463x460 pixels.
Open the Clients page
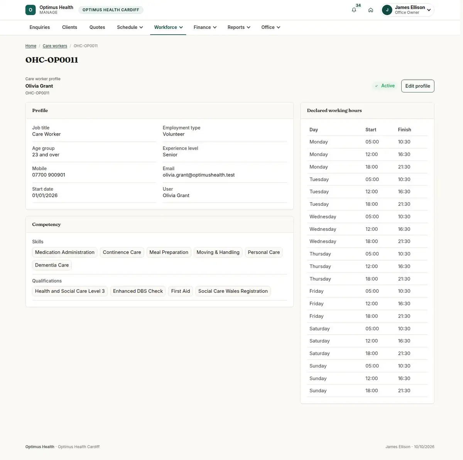[x=69, y=27]
